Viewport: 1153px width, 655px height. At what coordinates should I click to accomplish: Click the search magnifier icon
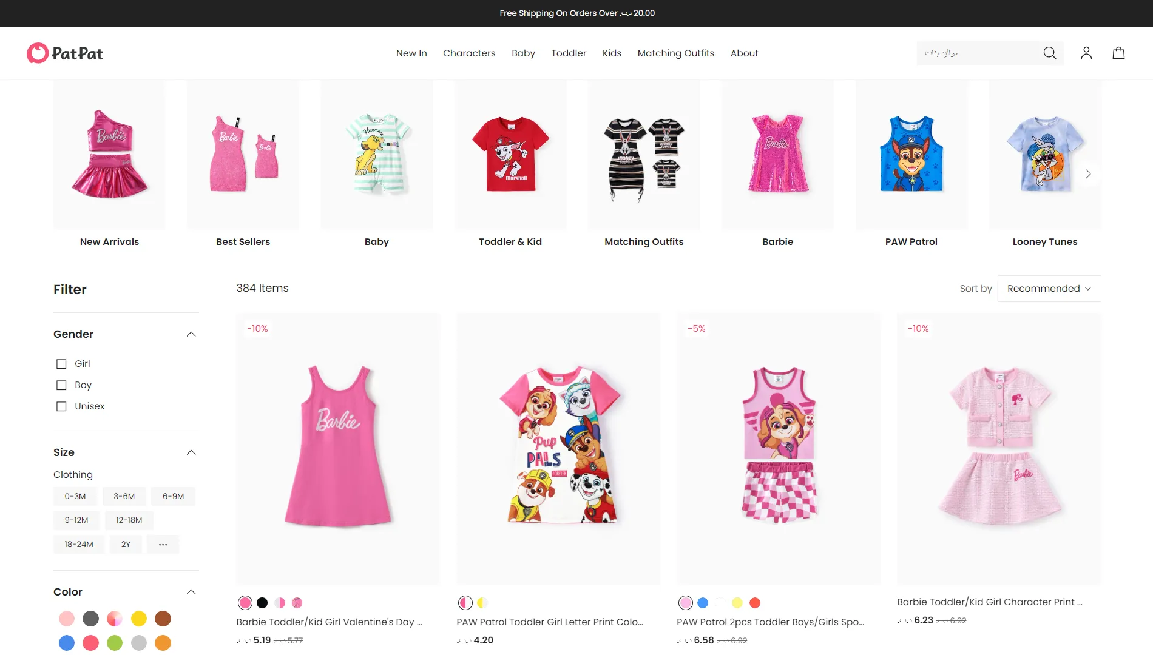1050,53
